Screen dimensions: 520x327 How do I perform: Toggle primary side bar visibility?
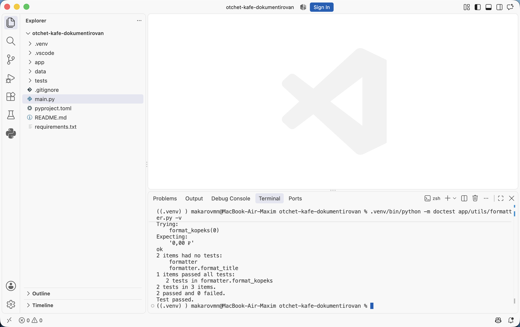pyautogui.click(x=478, y=7)
